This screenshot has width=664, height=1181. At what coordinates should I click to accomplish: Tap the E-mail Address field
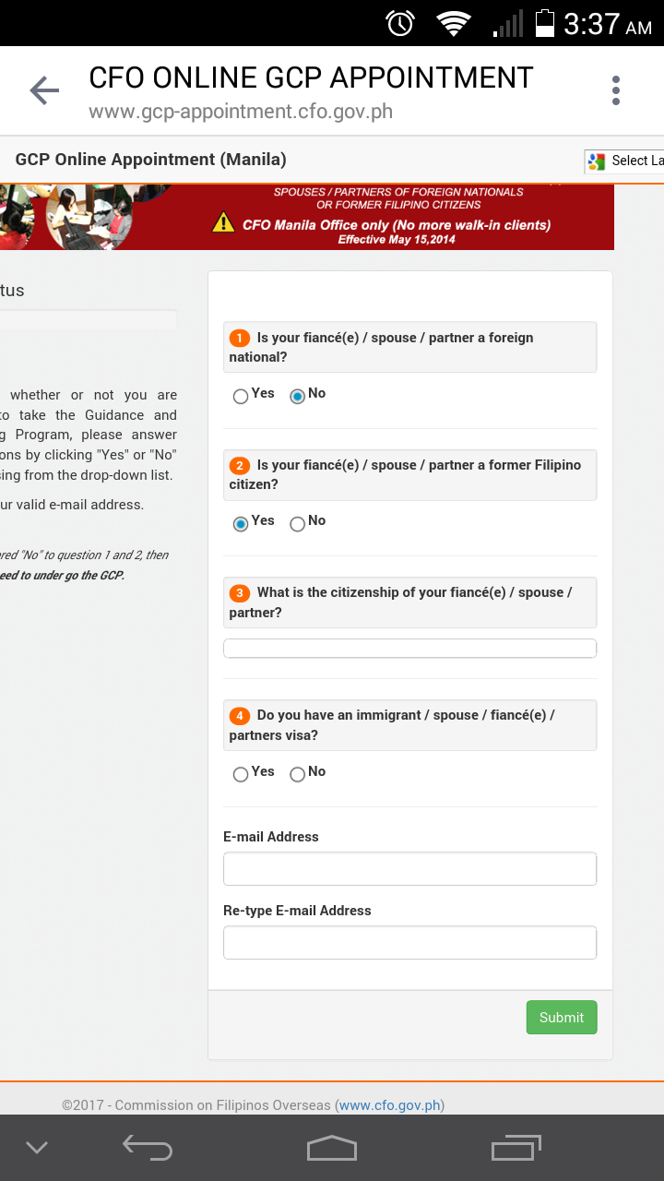[409, 869]
